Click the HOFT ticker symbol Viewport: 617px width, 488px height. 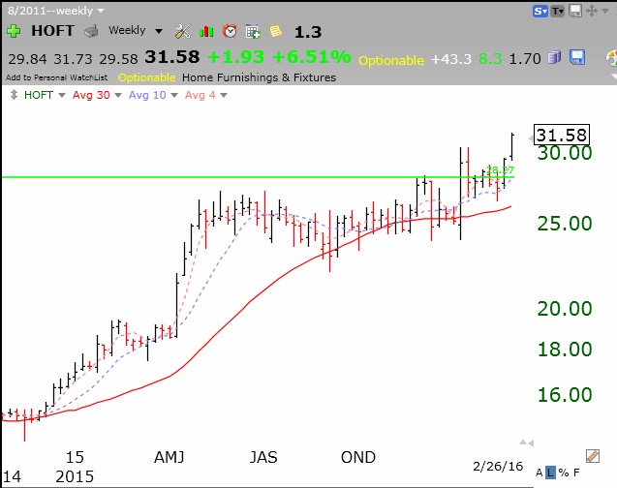click(x=52, y=31)
